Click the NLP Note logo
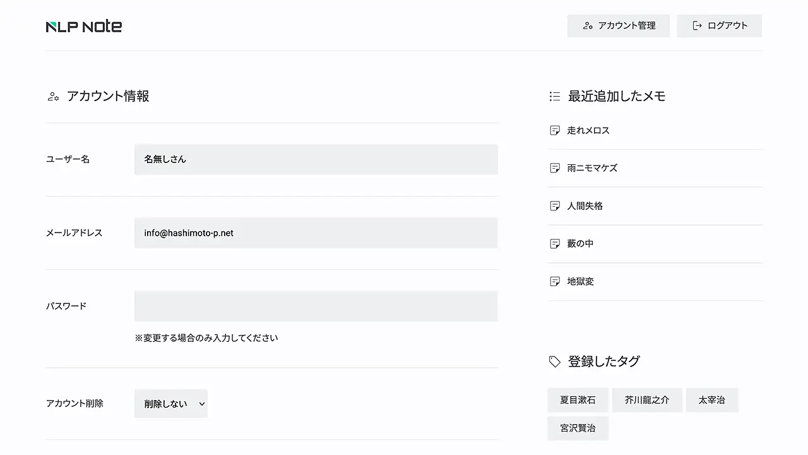This screenshot has height=455, width=808. point(84,26)
